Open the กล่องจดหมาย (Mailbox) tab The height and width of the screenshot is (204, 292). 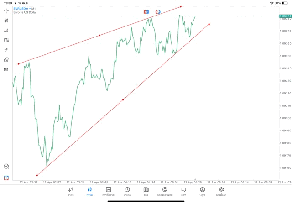tap(164, 191)
